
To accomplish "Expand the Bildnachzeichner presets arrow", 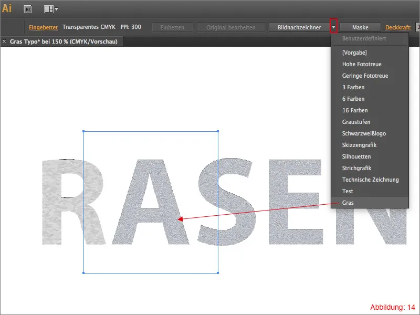I will click(333, 27).
